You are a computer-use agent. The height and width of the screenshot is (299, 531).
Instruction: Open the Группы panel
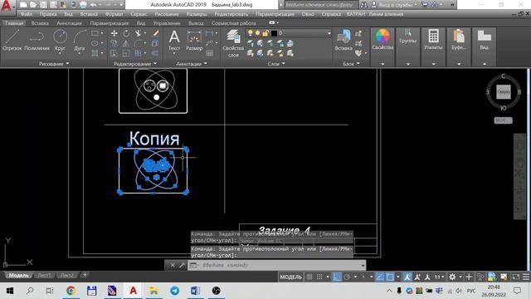click(x=407, y=37)
